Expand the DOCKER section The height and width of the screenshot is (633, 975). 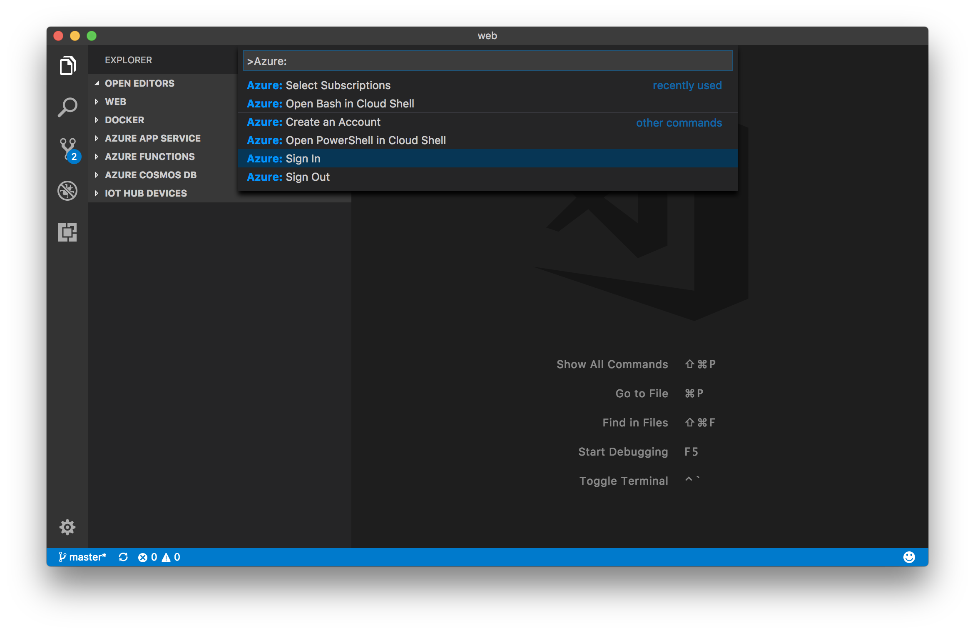(124, 120)
